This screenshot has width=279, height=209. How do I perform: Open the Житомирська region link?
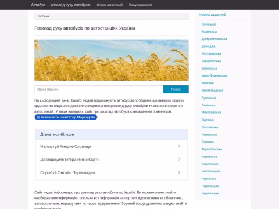pos(211,53)
